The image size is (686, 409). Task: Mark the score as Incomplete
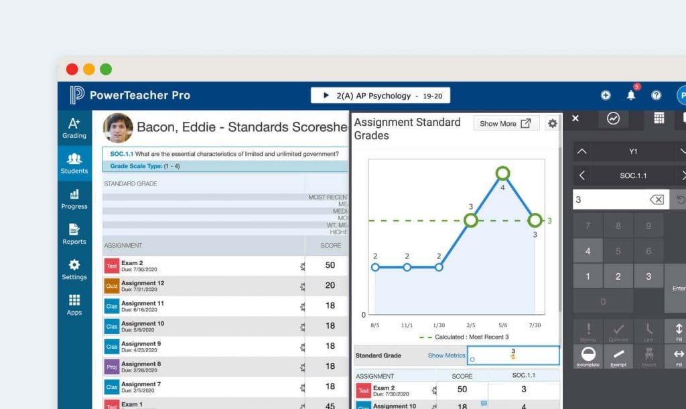pos(588,356)
